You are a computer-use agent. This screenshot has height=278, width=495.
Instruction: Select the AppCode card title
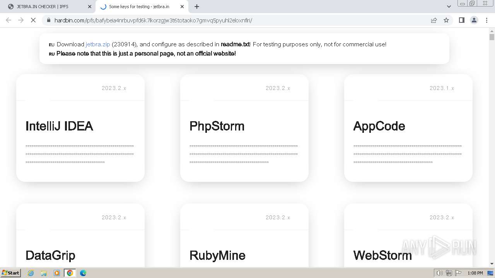coord(379,126)
